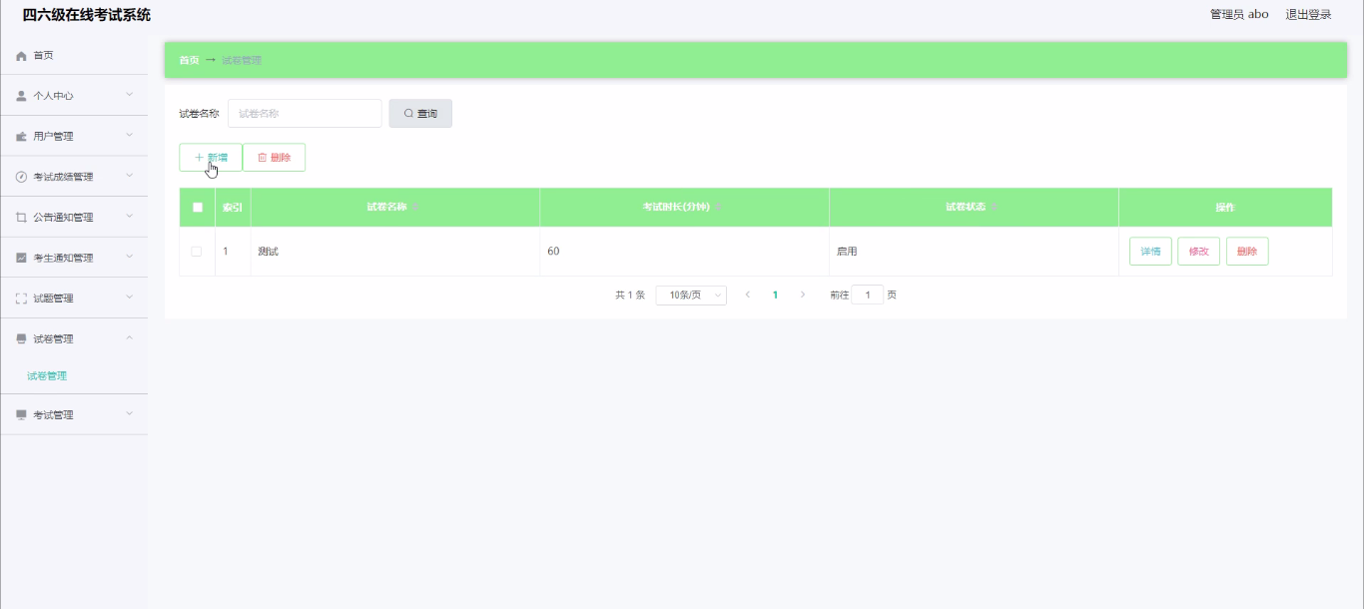Click the 删除 button above the table
Screen dimensions: 1364x609
pyautogui.click(x=274, y=158)
